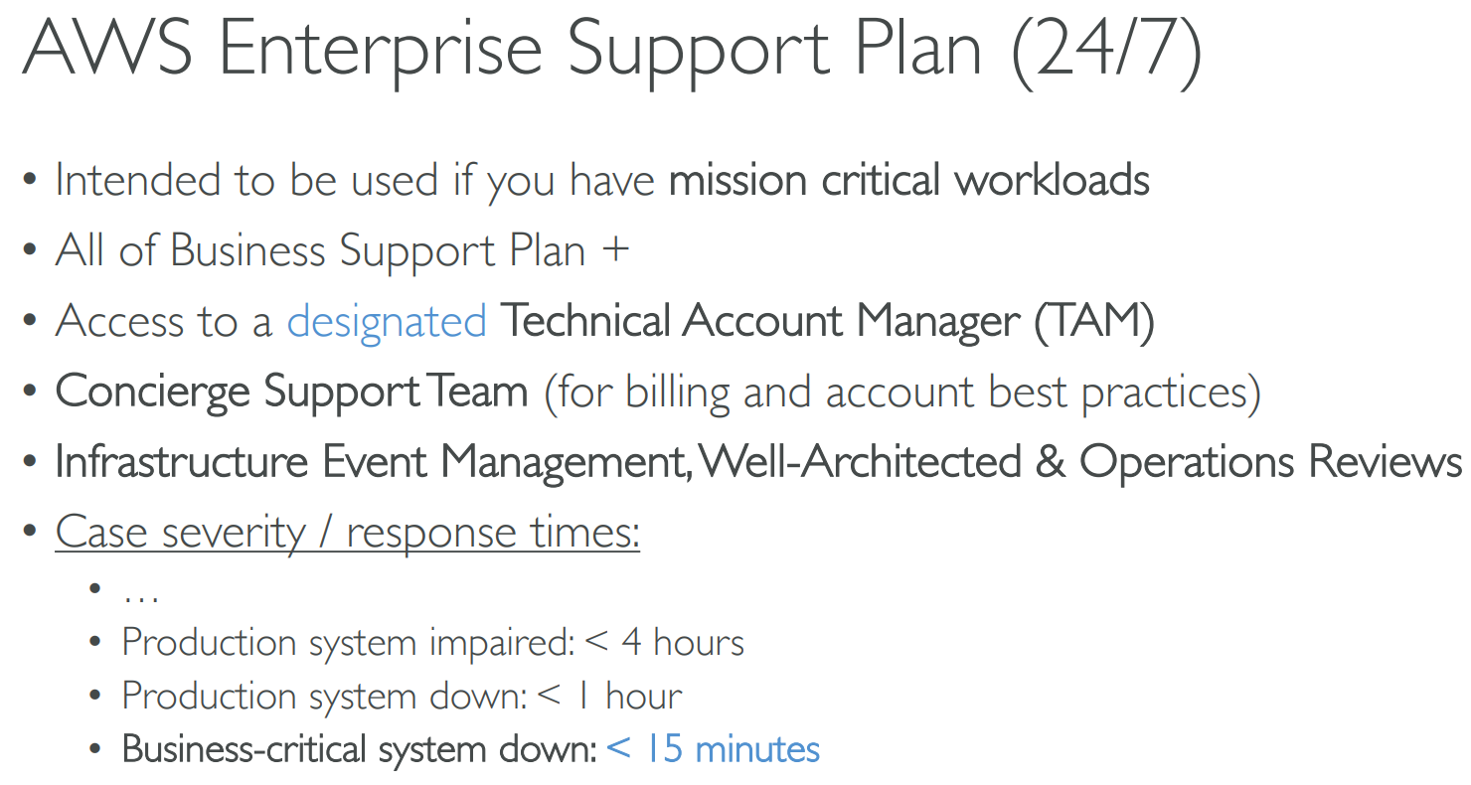Click the blue "designated" word
Screen dimensions: 1471x785
coord(387,321)
